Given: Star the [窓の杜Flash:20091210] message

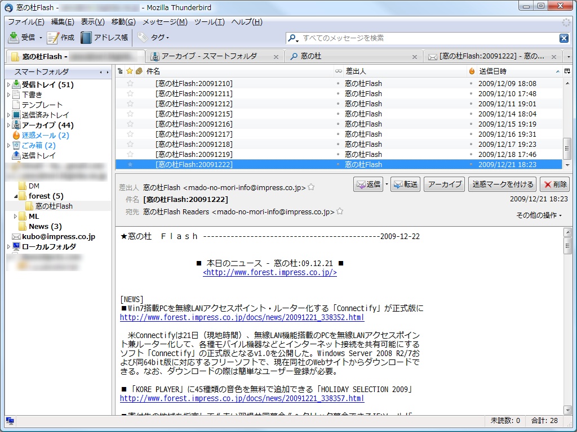Looking at the screenshot, I should (x=130, y=83).
